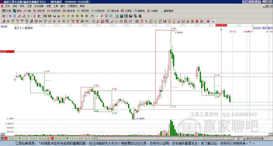273x146 pixels.
Task: Click the colored flag icon
Action: (39, 16)
